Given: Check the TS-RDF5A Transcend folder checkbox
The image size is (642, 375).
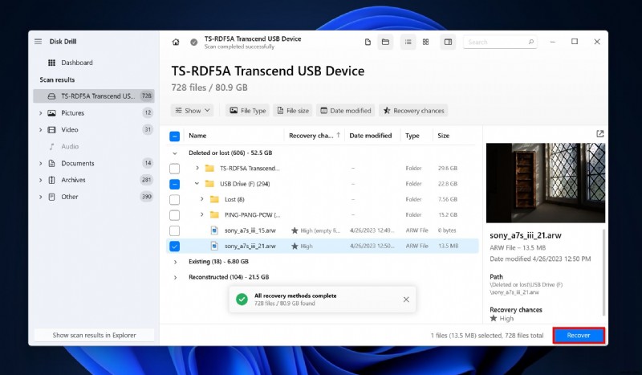Looking at the screenshot, I should (174, 169).
